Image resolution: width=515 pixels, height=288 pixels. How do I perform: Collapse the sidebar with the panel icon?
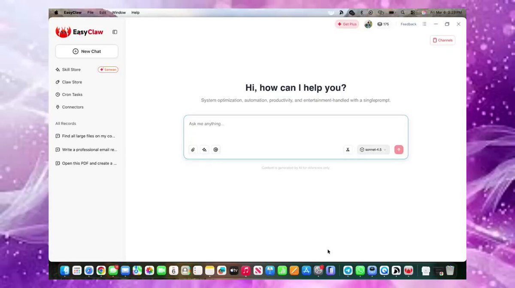tap(115, 32)
